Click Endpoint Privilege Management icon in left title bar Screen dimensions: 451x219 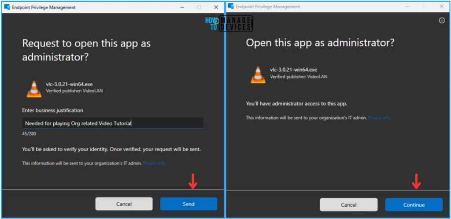coord(7,7)
